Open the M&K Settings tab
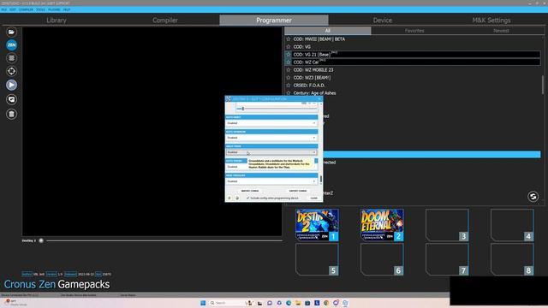This screenshot has height=308, width=548. [491, 21]
